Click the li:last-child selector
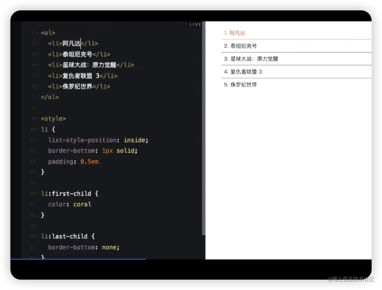 click(64, 236)
